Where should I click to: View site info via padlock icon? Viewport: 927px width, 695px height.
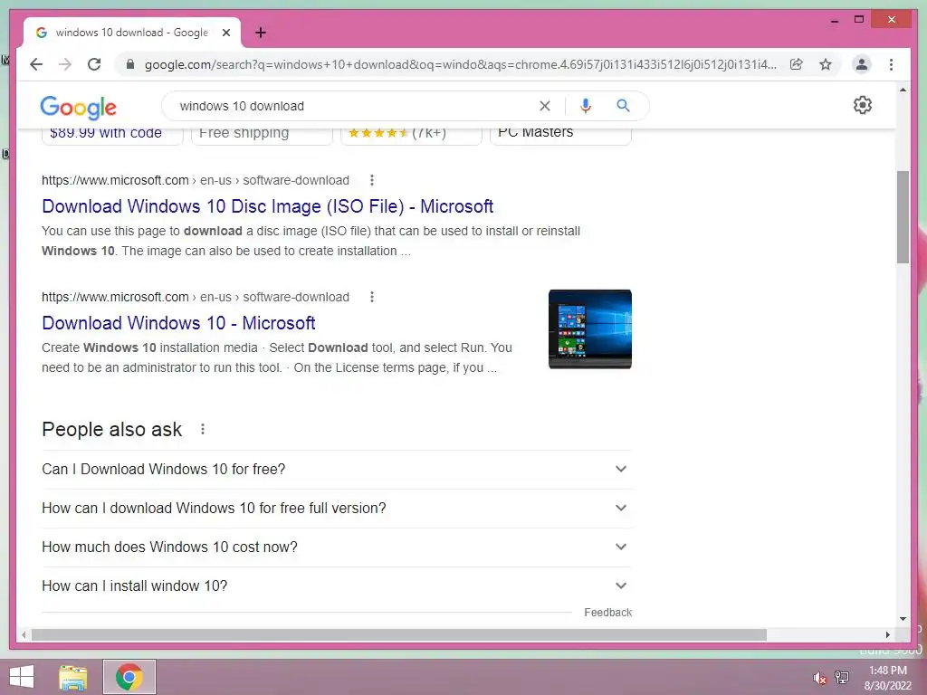tap(130, 64)
